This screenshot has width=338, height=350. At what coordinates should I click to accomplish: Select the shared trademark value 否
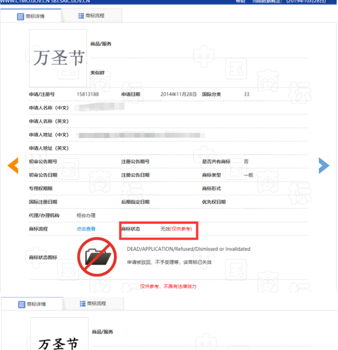246,161
